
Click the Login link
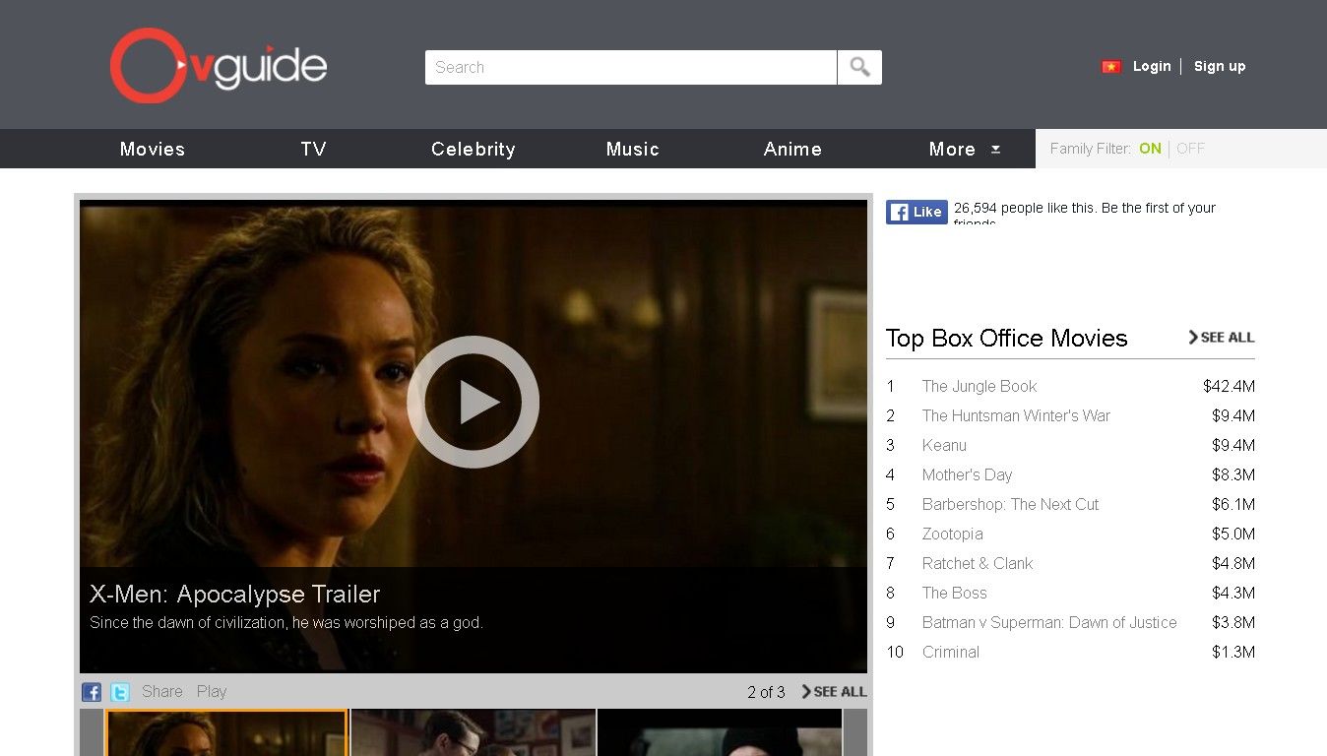(x=1152, y=67)
